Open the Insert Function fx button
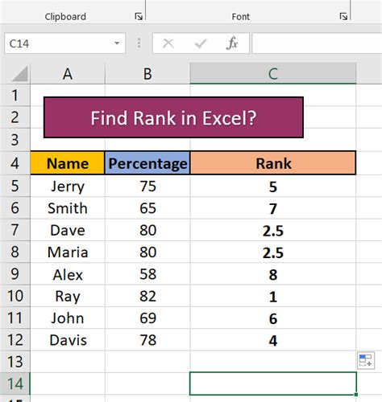This screenshot has height=402, width=382. [x=232, y=43]
